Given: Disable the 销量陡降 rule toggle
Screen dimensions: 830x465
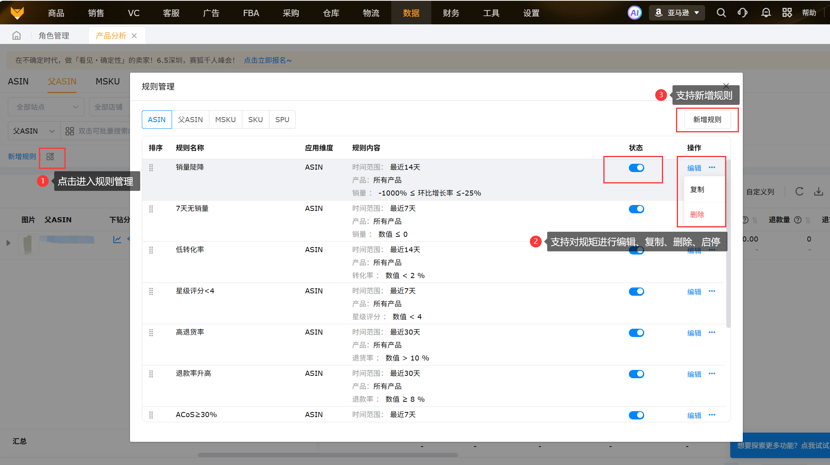Looking at the screenshot, I should point(636,168).
